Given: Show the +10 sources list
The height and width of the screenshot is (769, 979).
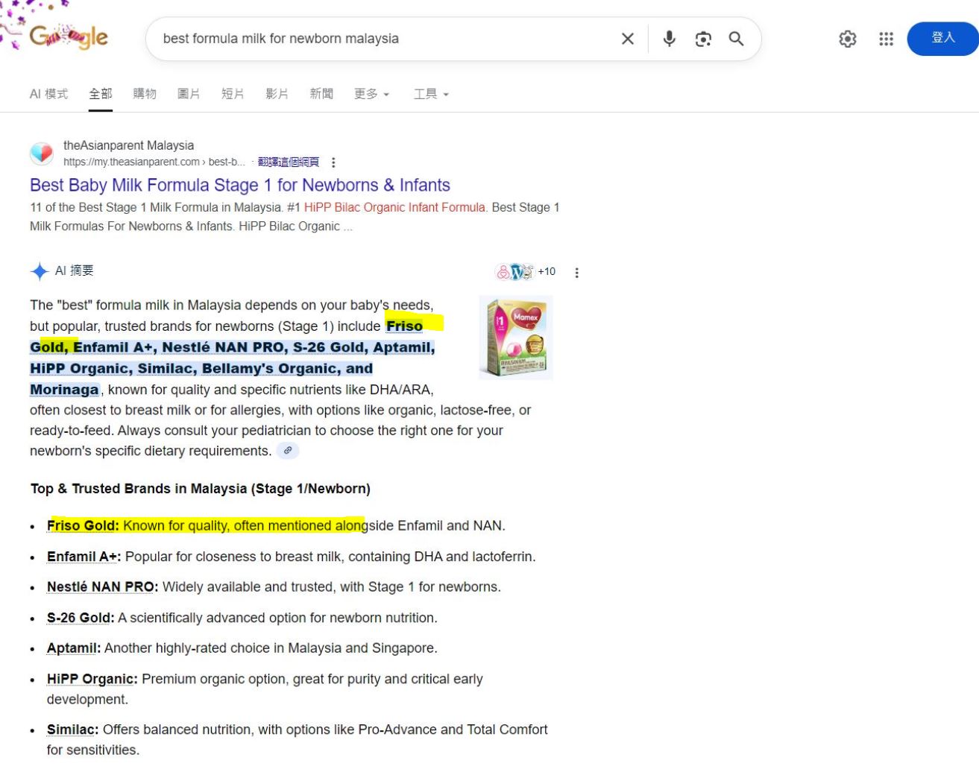Looking at the screenshot, I should coord(526,272).
